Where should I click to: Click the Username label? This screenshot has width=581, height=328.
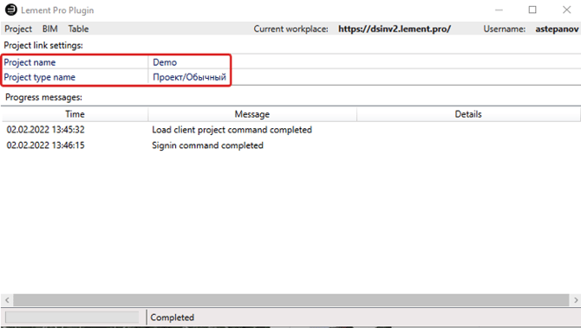click(x=505, y=29)
